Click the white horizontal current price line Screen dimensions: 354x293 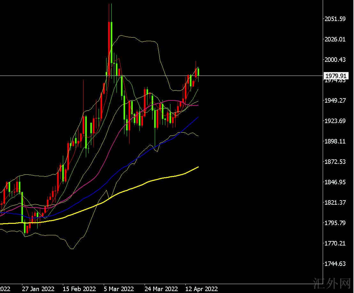(x=255, y=76)
